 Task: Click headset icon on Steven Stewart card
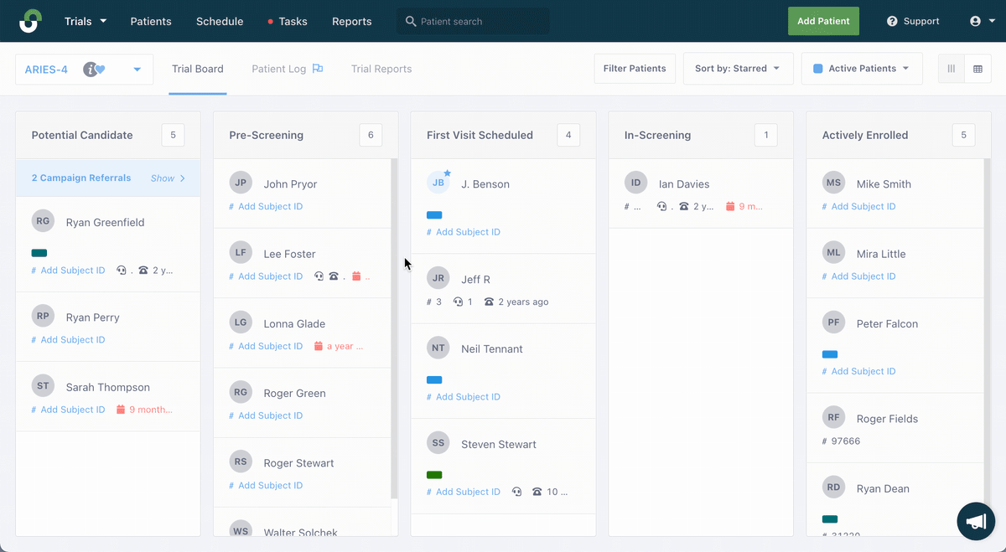pos(517,492)
